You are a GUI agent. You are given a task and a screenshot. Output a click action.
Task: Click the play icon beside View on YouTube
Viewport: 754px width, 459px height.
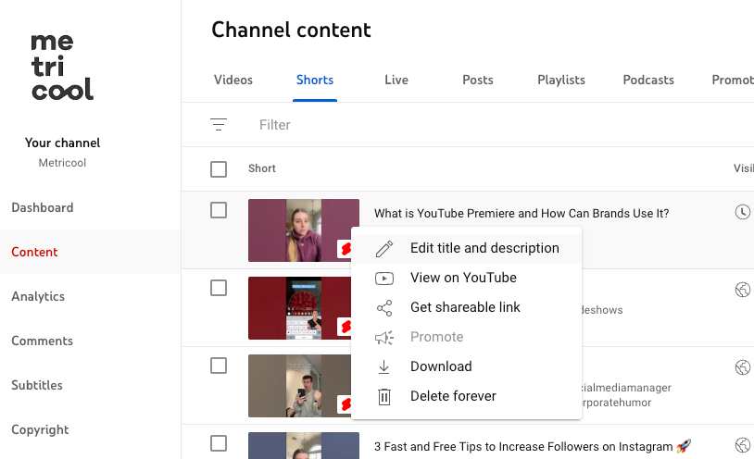(384, 279)
